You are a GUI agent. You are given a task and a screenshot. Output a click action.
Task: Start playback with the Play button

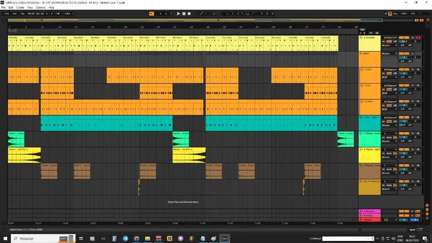point(178,13)
